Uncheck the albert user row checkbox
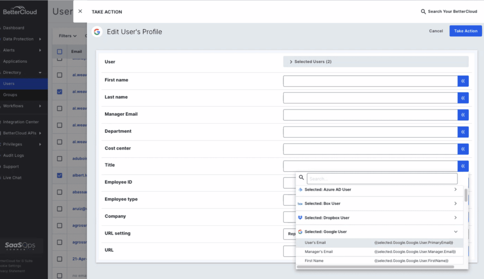Screen dimensions: 484x279 60,176
